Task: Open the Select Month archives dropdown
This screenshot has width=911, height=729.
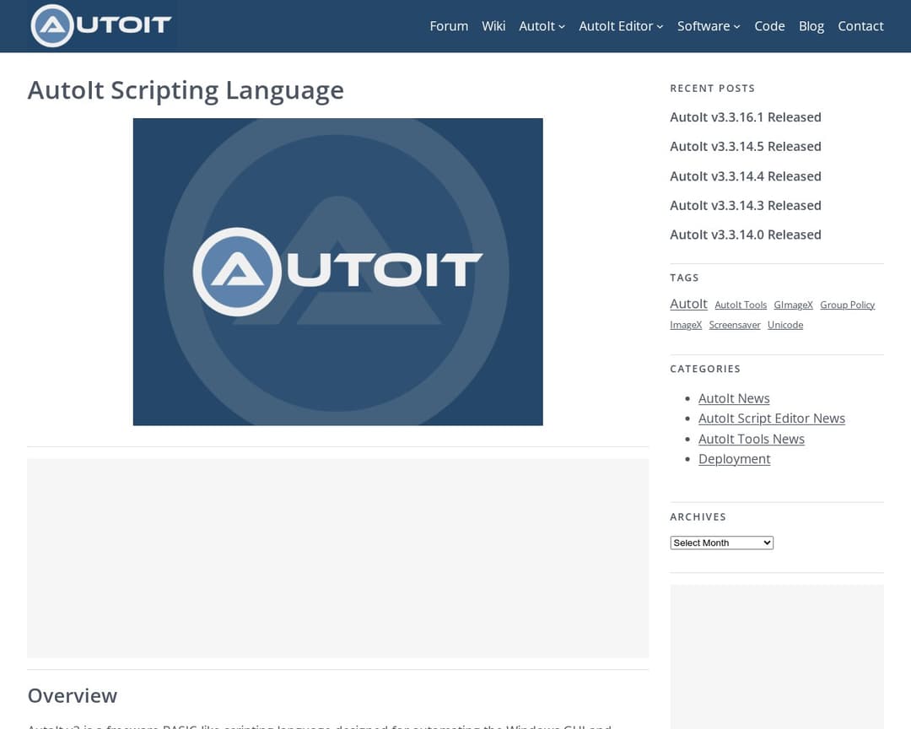Action: pyautogui.click(x=721, y=543)
